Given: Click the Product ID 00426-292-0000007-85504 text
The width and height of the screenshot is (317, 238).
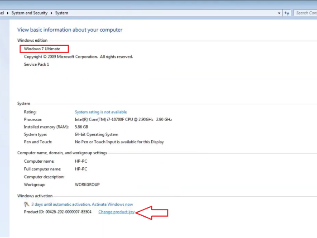Looking at the screenshot, I should pyautogui.click(x=58, y=212).
